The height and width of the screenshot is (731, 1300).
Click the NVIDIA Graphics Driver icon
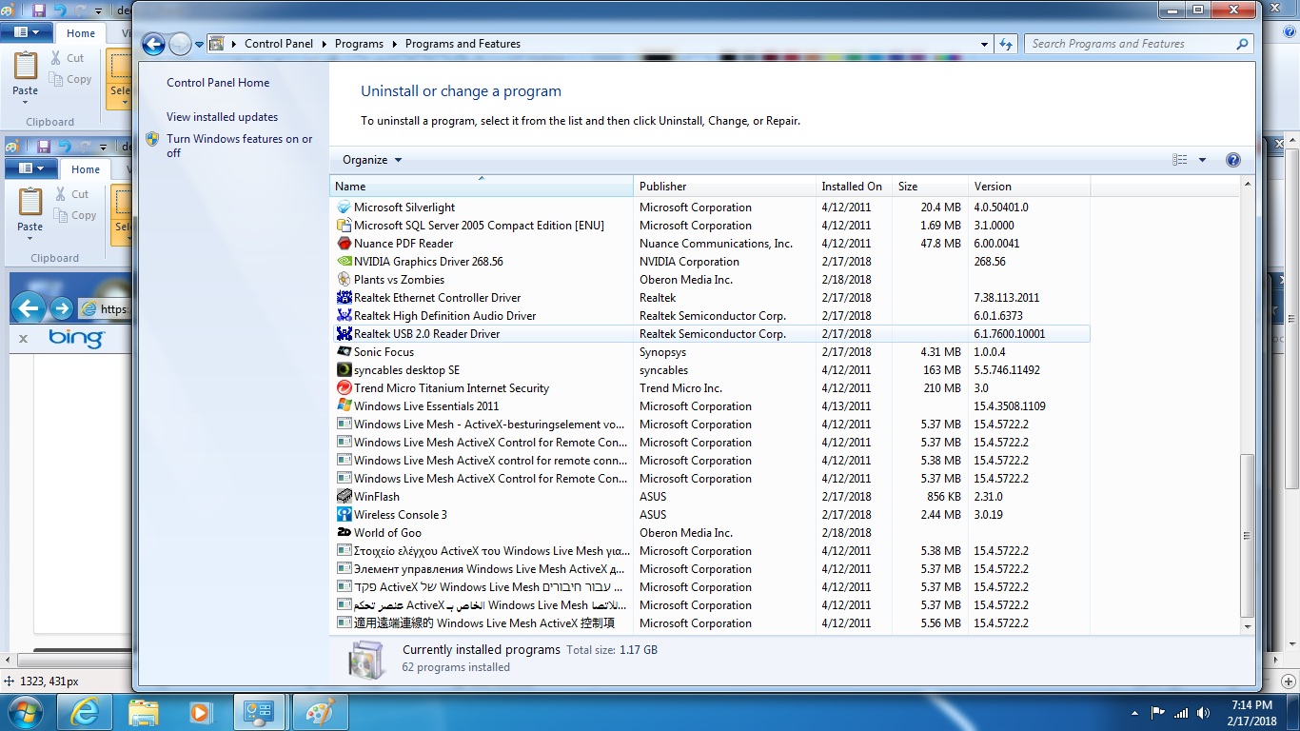coord(345,262)
